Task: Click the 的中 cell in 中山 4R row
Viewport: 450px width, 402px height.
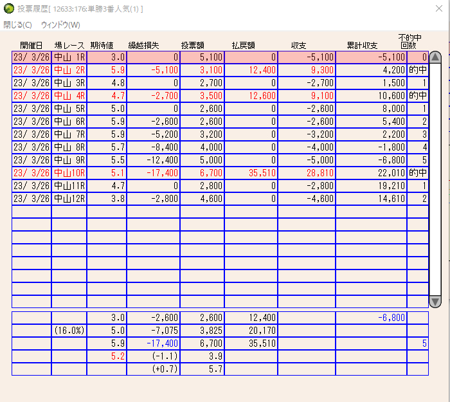Action: tap(418, 96)
